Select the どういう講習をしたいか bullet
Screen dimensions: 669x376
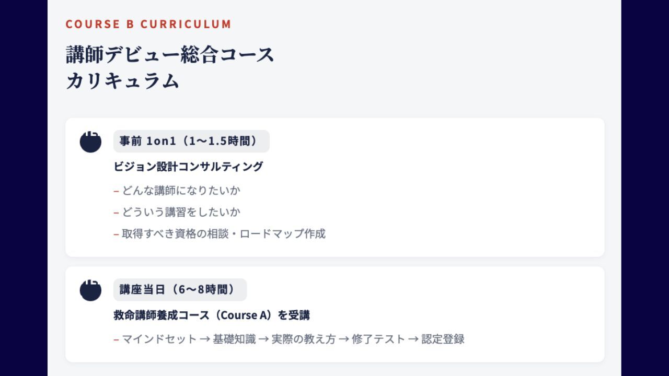181,212
